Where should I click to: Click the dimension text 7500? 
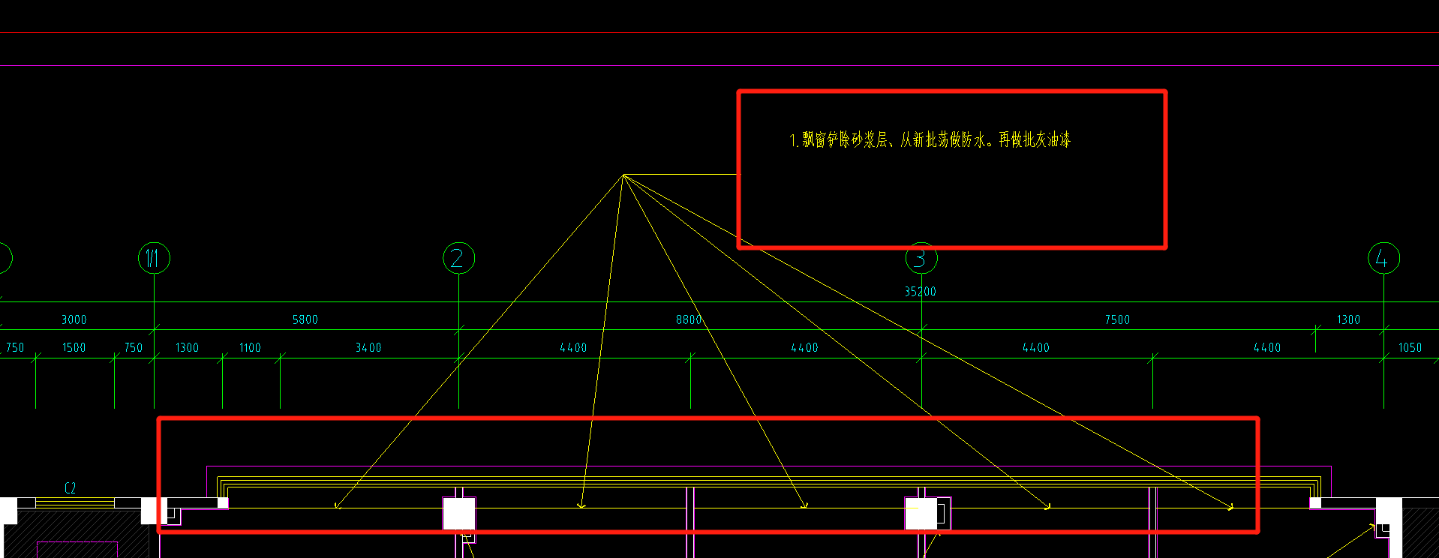point(1117,320)
